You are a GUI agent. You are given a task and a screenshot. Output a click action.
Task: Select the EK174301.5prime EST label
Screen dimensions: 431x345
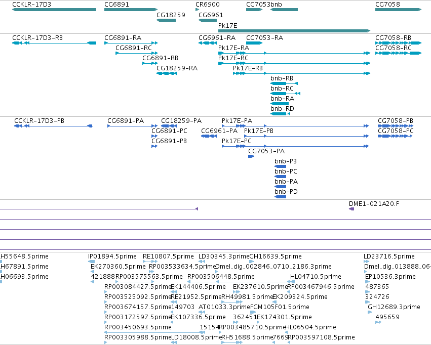pyautogui.click(x=285, y=317)
